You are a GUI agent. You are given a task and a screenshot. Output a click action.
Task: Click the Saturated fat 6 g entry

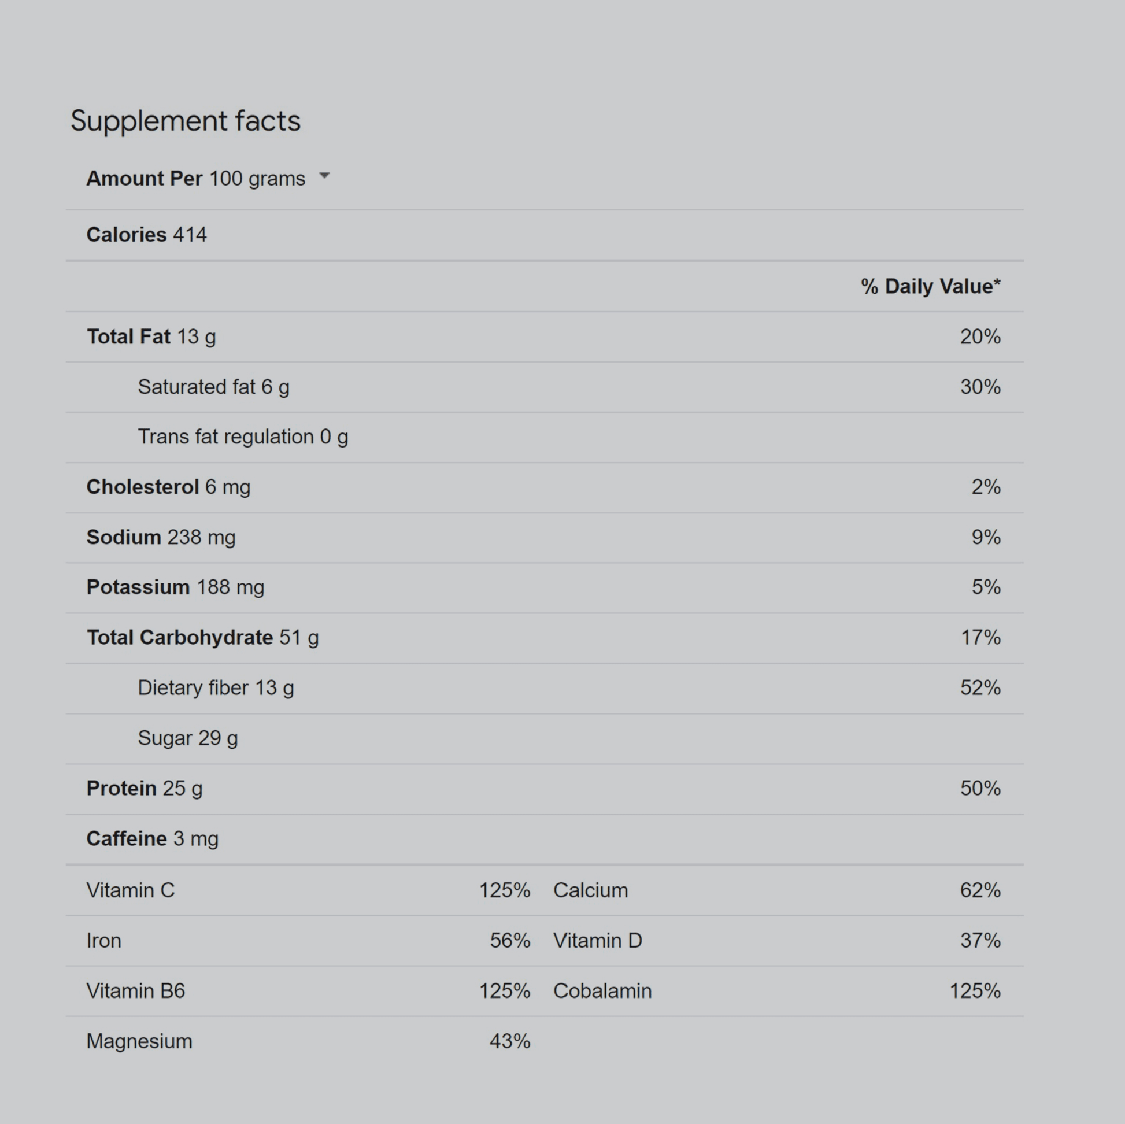[x=213, y=387]
